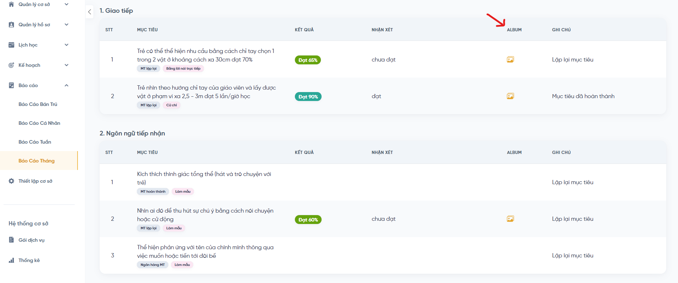
Task: Click the 'MT hoàn thành' tag
Action: point(153,192)
